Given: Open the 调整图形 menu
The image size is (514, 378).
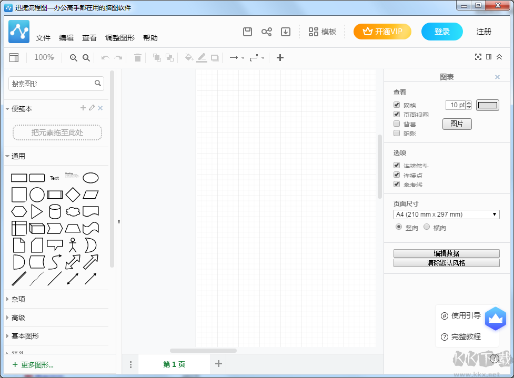Looking at the screenshot, I should coord(120,38).
